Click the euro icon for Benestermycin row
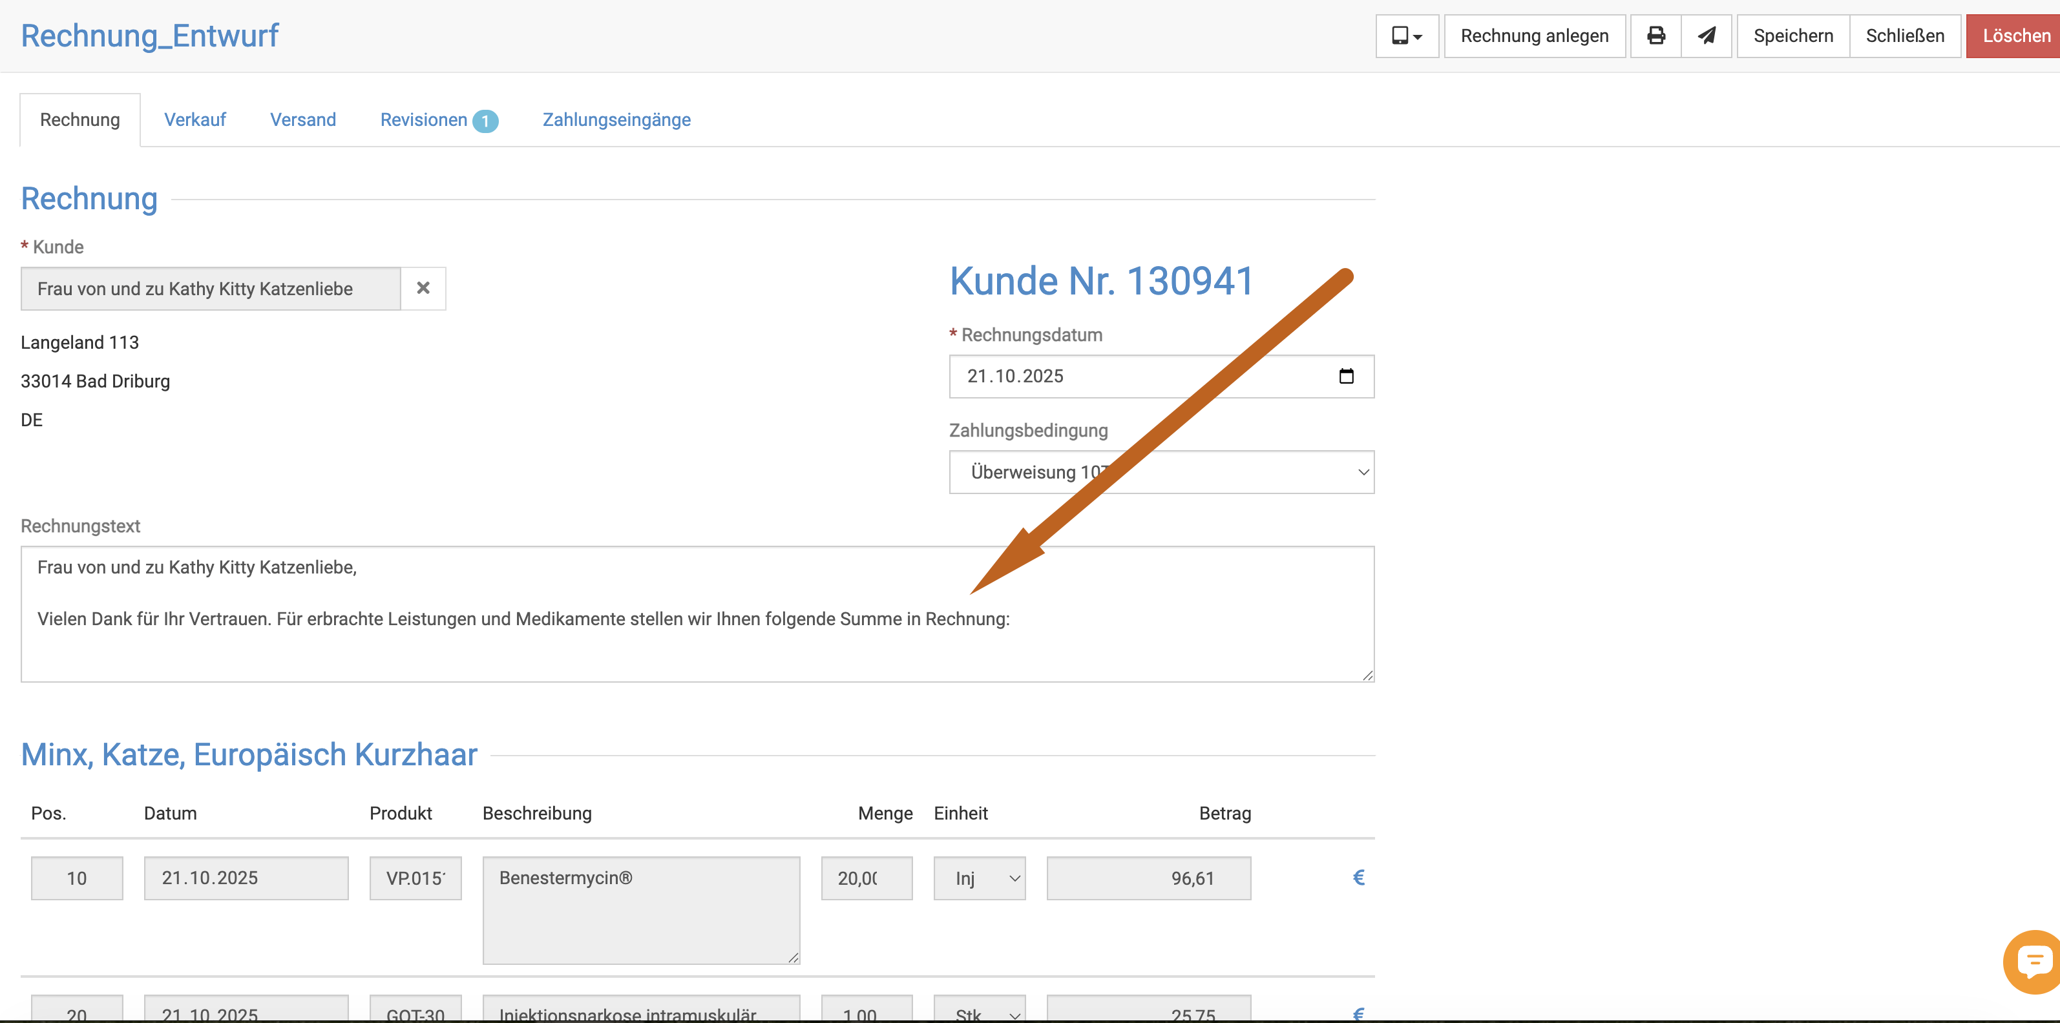2060x1023 pixels. point(1358,878)
